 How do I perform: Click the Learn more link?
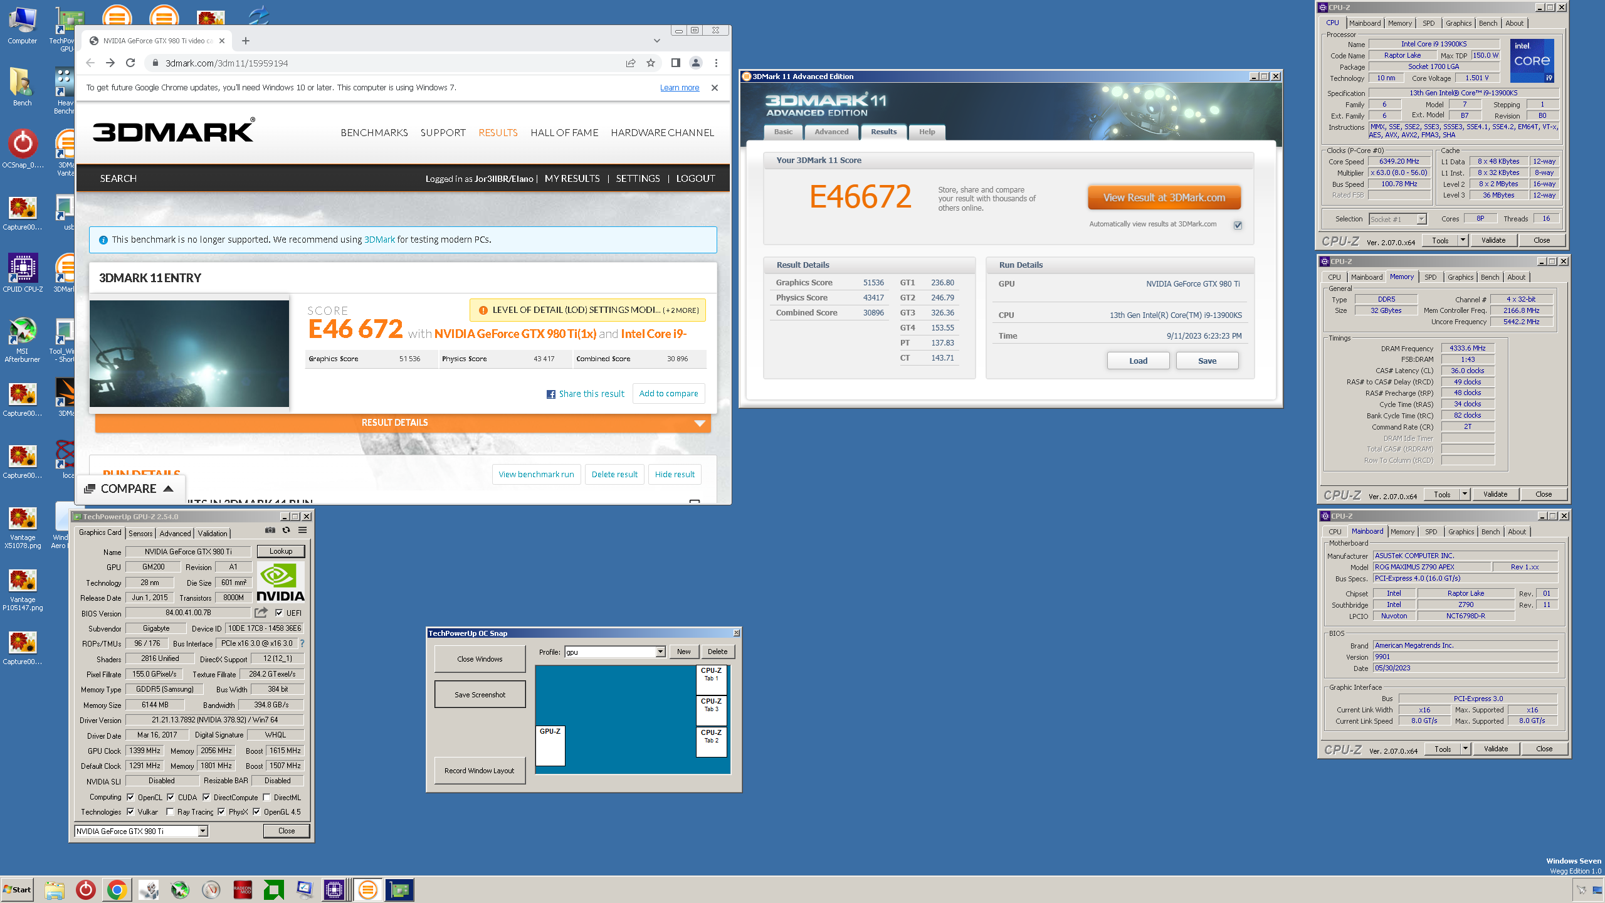[x=680, y=88]
